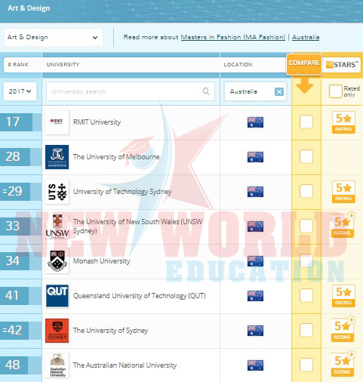The image size is (363, 382).
Task: Click the 5 star rating badge for QUT
Action: coord(343,296)
